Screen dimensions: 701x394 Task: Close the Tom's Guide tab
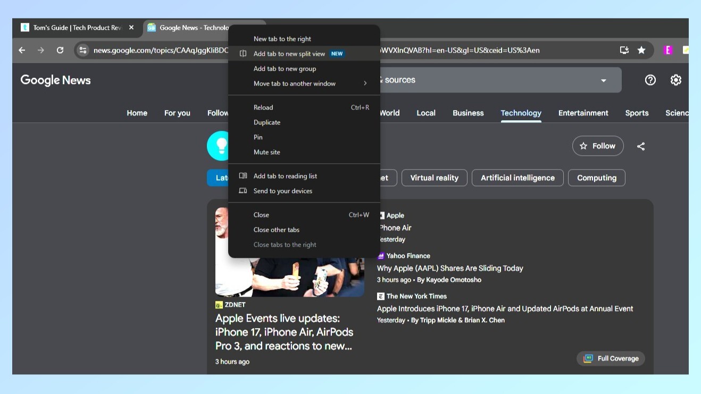click(131, 28)
